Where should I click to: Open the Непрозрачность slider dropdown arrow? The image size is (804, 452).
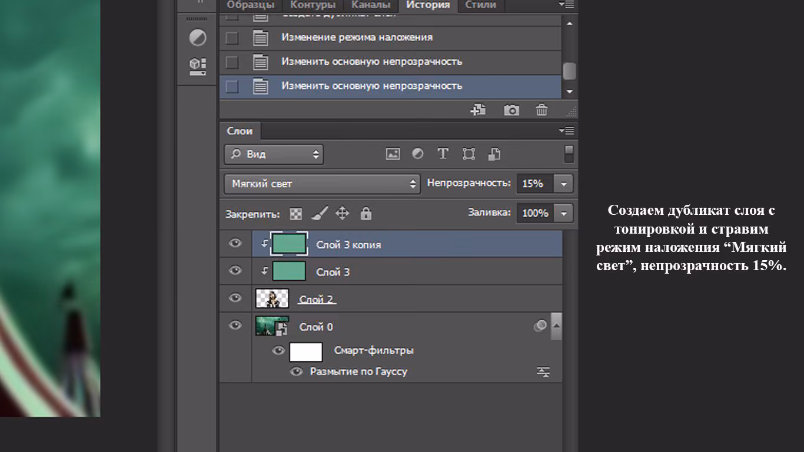(x=564, y=184)
